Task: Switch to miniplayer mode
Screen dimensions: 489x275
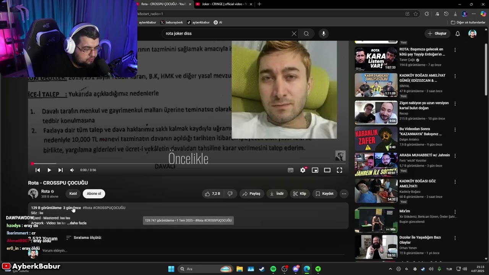Action: pyautogui.click(x=315, y=170)
